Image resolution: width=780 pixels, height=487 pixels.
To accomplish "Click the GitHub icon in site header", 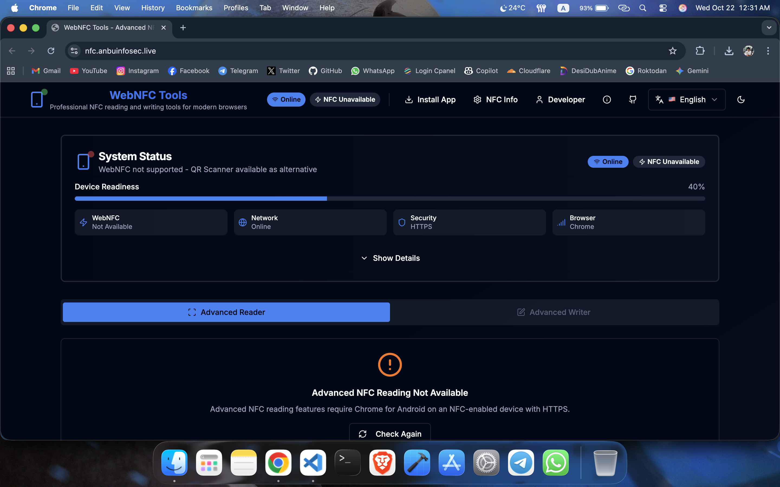I will point(632,100).
